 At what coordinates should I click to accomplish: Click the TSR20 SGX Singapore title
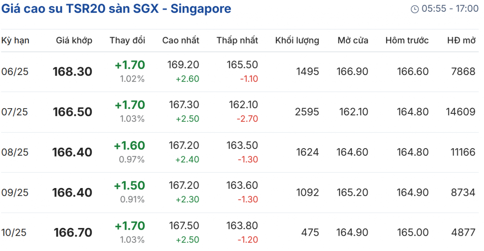point(116,9)
